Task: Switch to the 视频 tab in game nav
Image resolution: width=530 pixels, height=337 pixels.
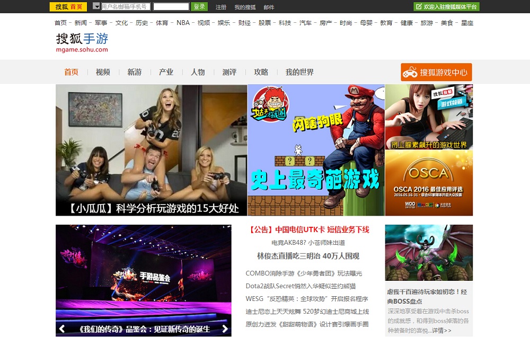Action: 103,72
